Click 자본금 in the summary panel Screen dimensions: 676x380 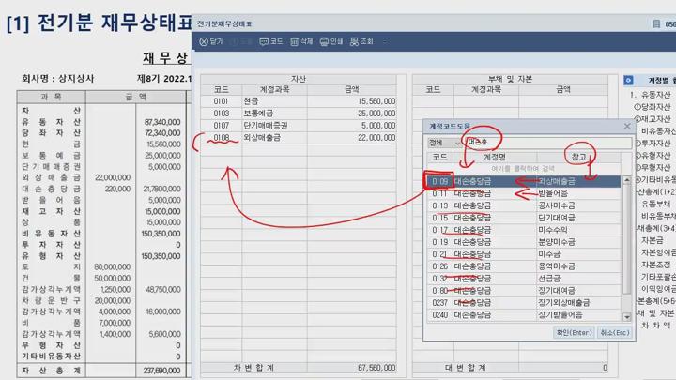coord(652,240)
